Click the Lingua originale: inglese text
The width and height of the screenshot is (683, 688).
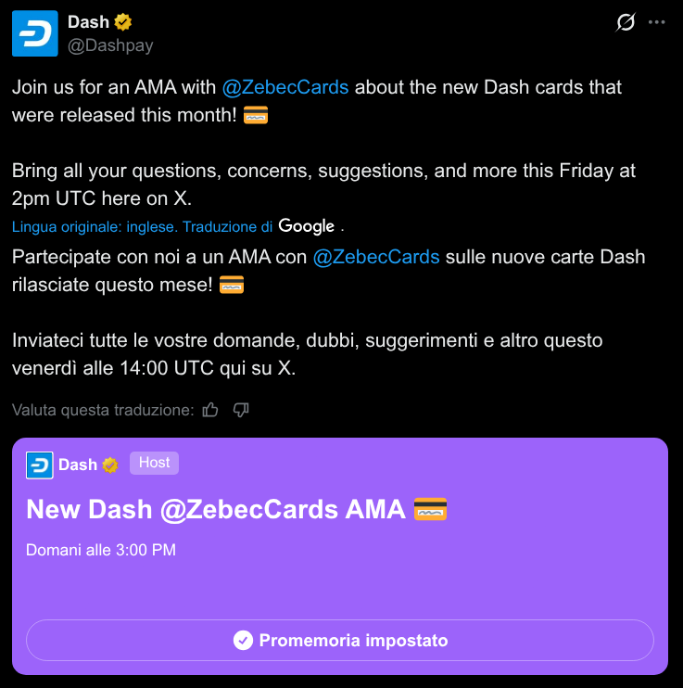95,227
